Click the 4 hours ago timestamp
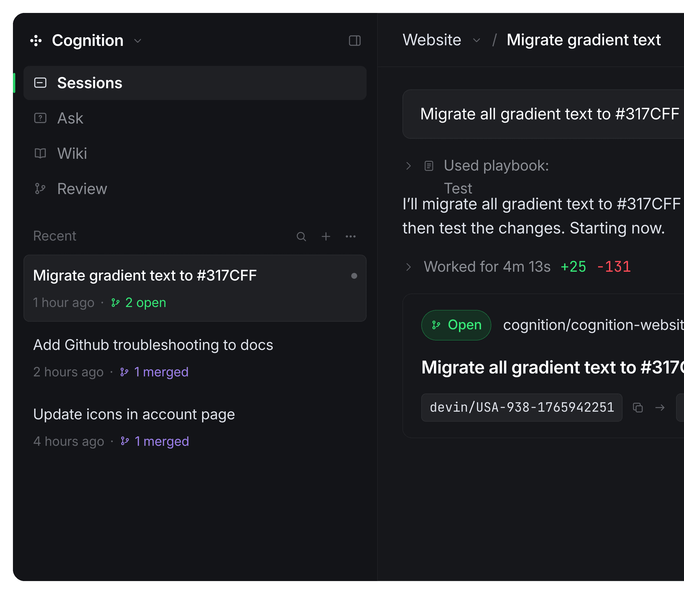Image resolution: width=684 pixels, height=594 pixels. (69, 441)
